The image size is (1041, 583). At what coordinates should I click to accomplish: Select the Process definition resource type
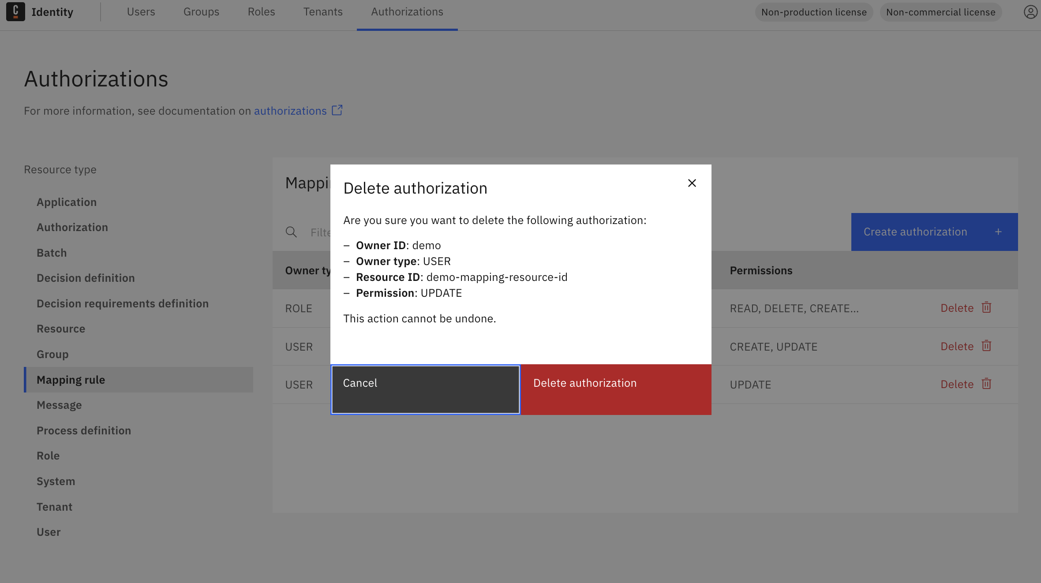click(x=84, y=430)
